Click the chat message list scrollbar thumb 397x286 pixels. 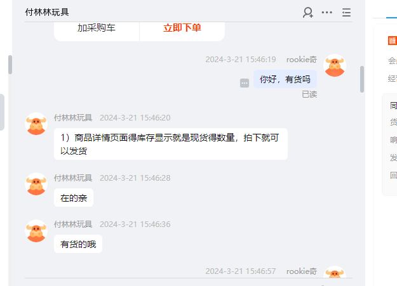click(x=362, y=79)
